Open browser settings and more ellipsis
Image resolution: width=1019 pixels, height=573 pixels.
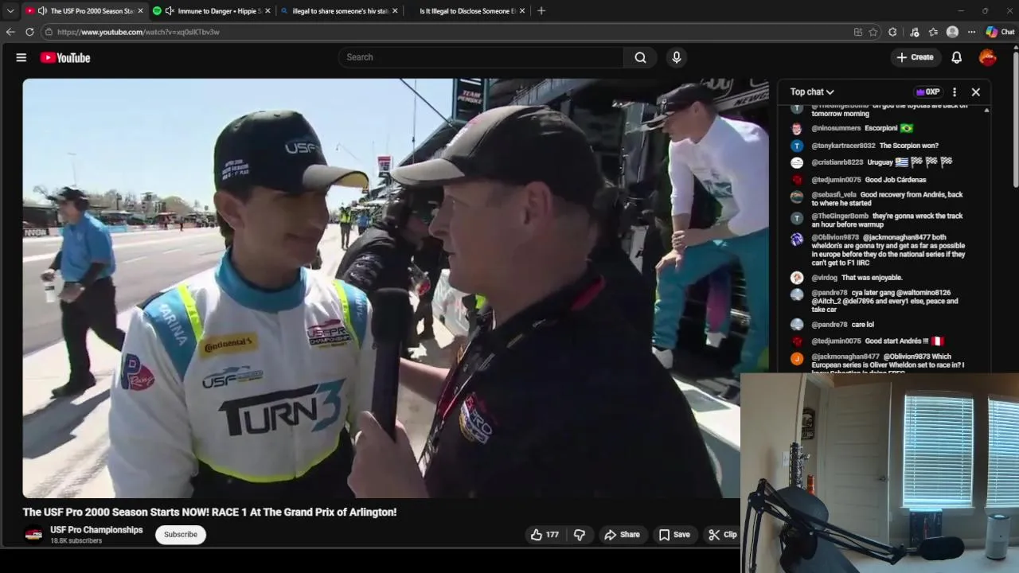[971, 32]
